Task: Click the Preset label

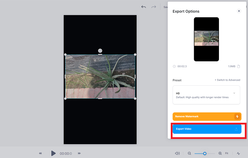Action: (x=177, y=80)
